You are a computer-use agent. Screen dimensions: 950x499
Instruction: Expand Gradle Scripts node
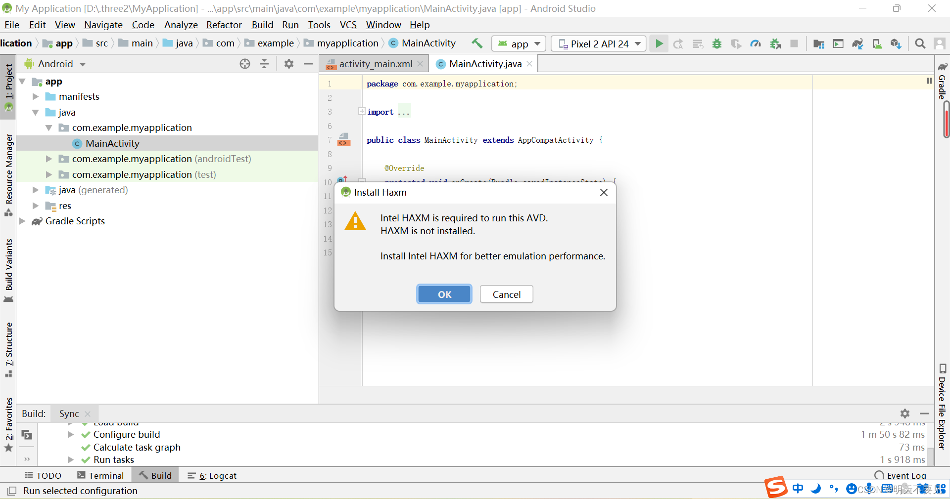click(x=22, y=221)
